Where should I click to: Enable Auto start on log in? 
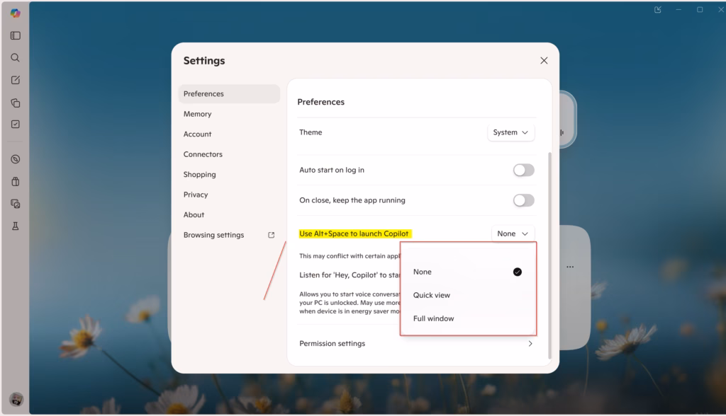click(523, 170)
